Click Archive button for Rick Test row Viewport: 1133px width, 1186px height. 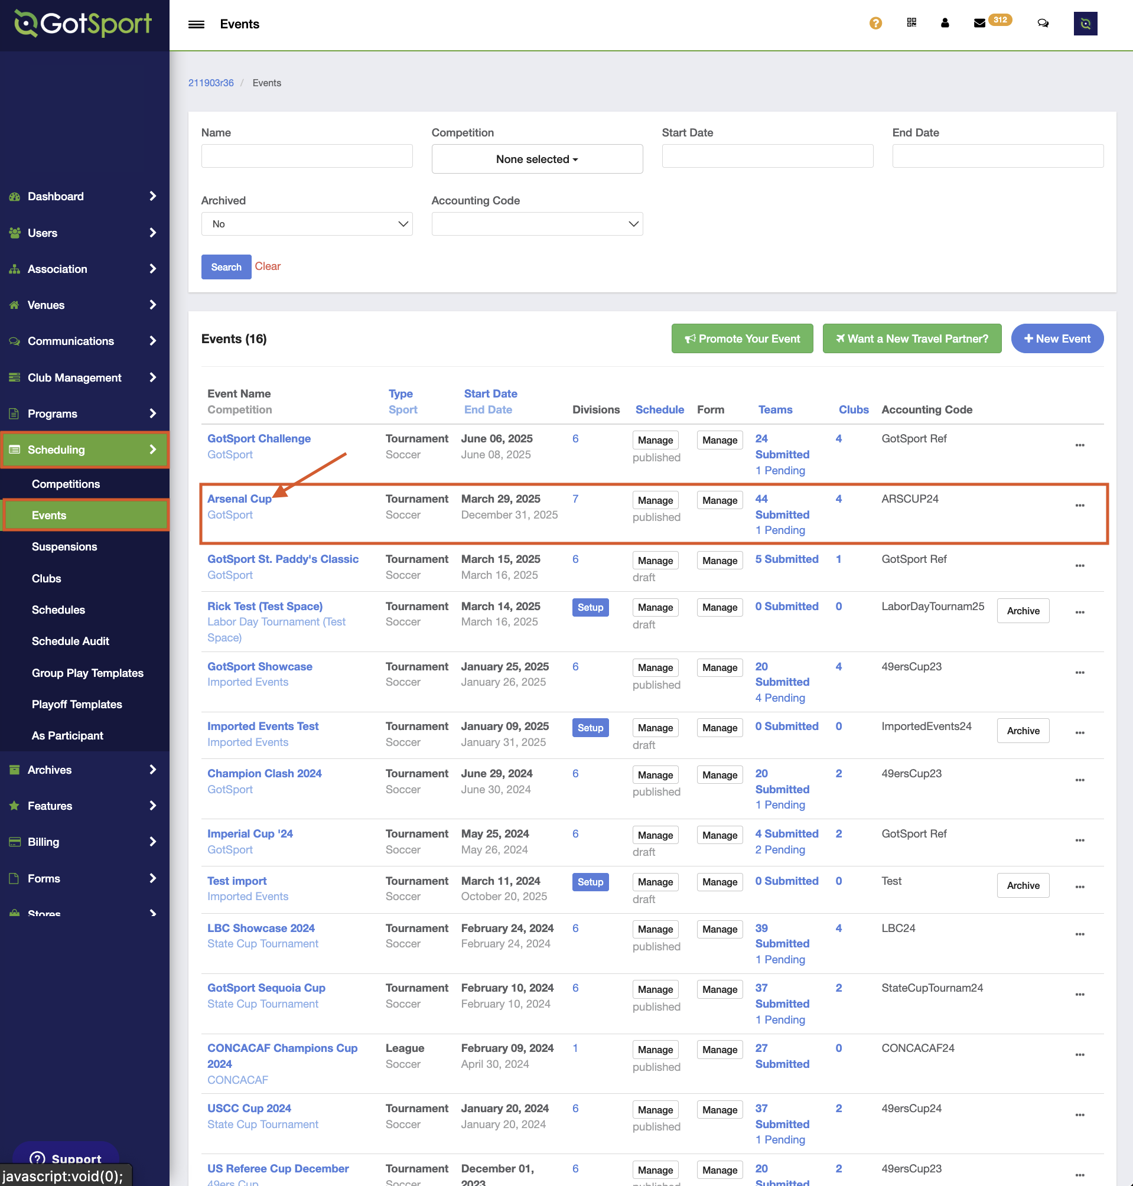coord(1023,611)
